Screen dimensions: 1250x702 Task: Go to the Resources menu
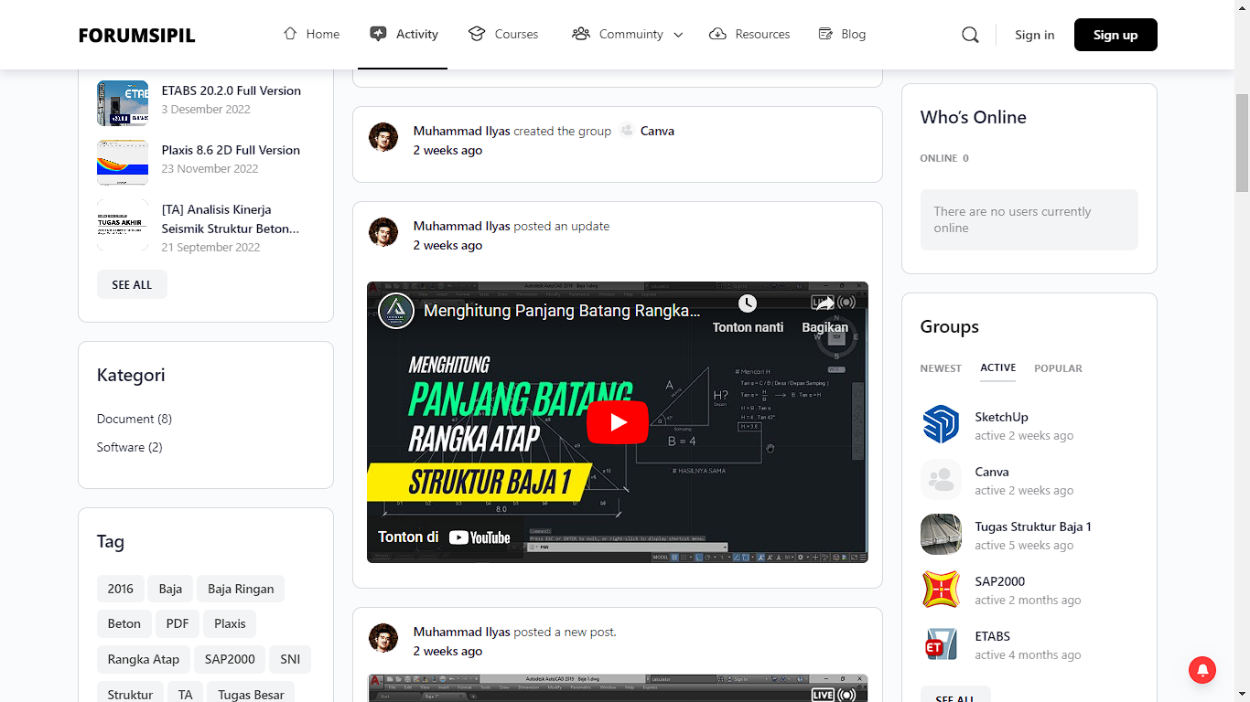pyautogui.click(x=749, y=34)
